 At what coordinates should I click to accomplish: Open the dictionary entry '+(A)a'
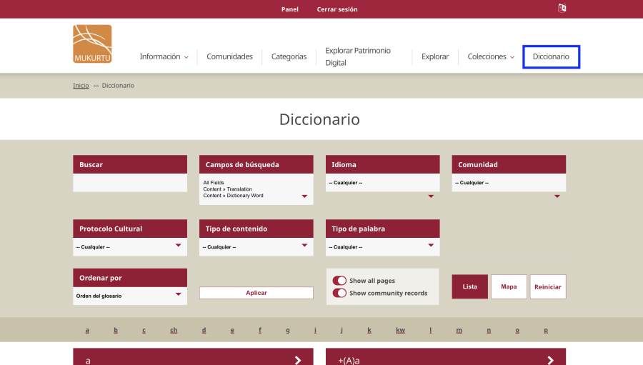point(446,357)
